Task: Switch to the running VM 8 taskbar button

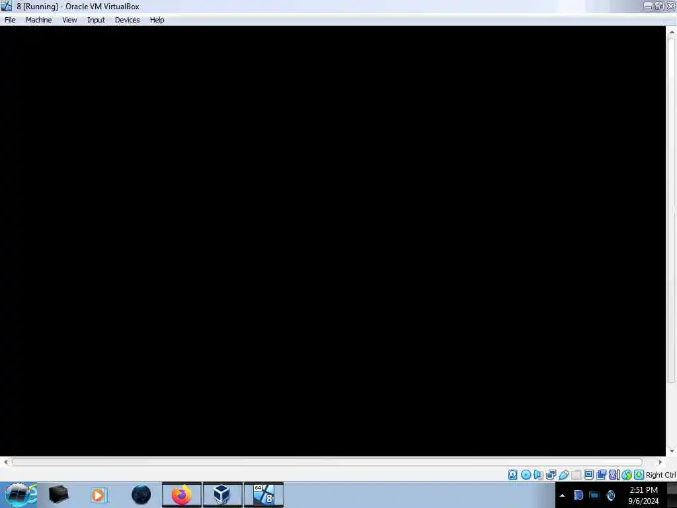Action: [x=264, y=495]
